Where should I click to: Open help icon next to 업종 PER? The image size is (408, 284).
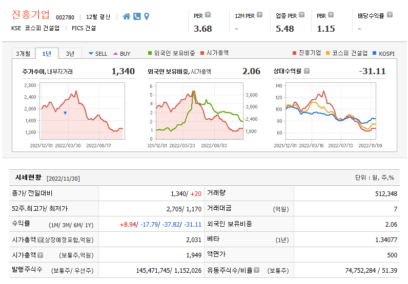point(301,15)
